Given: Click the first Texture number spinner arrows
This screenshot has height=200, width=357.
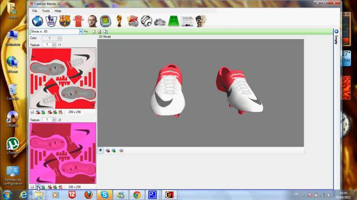Looking at the screenshot, I should 54,44.
